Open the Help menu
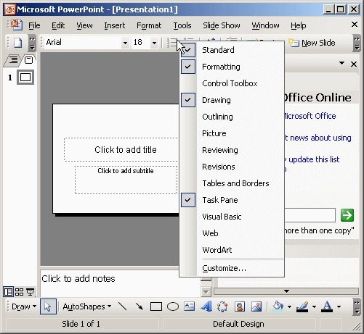 (x=299, y=25)
